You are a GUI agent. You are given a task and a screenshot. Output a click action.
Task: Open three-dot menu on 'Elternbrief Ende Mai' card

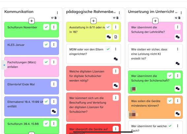click(54, 84)
